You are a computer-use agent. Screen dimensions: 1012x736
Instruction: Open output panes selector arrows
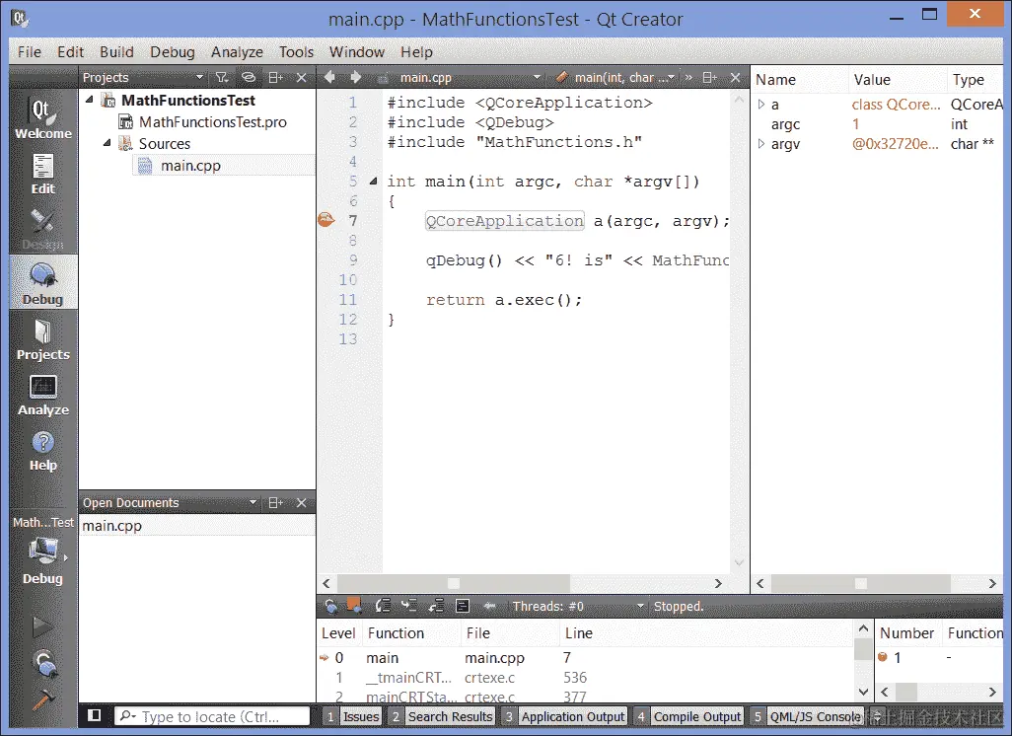pyautogui.click(x=877, y=716)
